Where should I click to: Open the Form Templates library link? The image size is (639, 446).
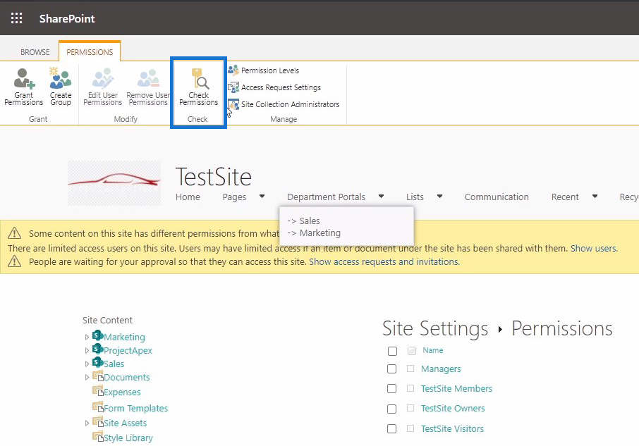[x=135, y=408]
